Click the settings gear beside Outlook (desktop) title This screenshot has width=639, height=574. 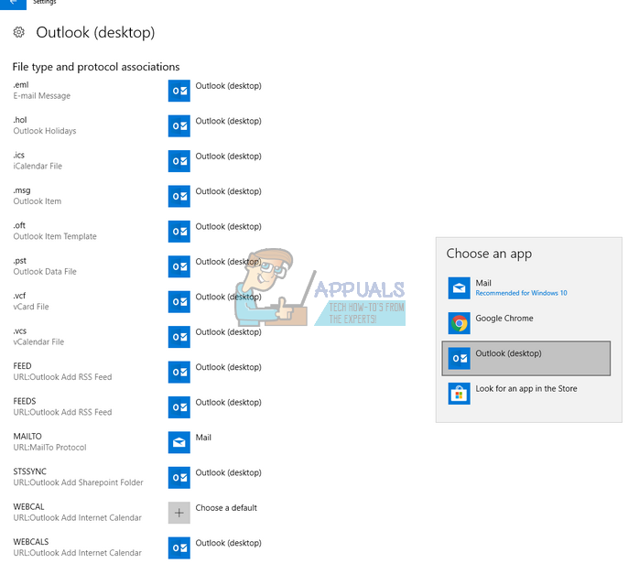click(18, 32)
